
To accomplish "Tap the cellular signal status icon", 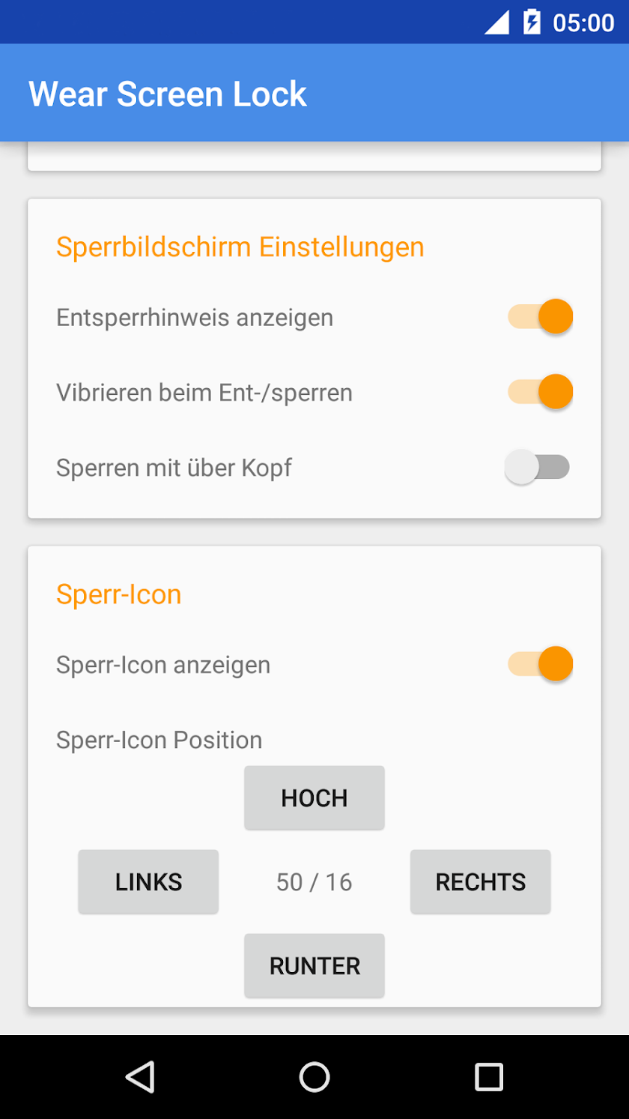I will (x=496, y=22).
